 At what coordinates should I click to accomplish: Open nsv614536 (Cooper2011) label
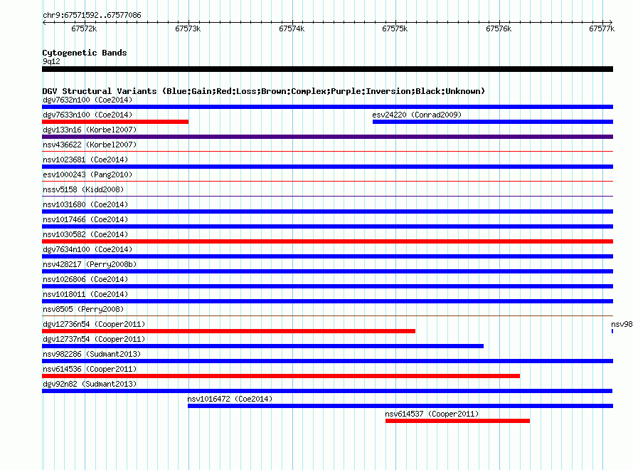tap(90, 369)
